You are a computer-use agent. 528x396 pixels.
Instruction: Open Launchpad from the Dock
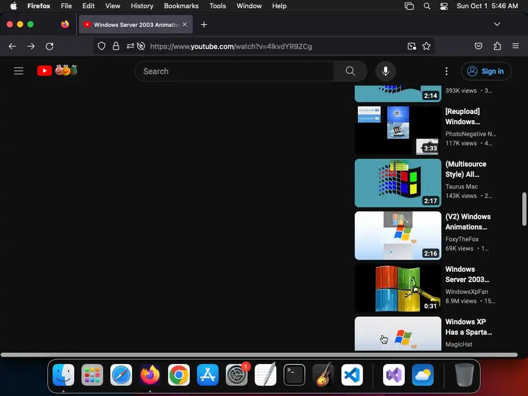[92, 374]
